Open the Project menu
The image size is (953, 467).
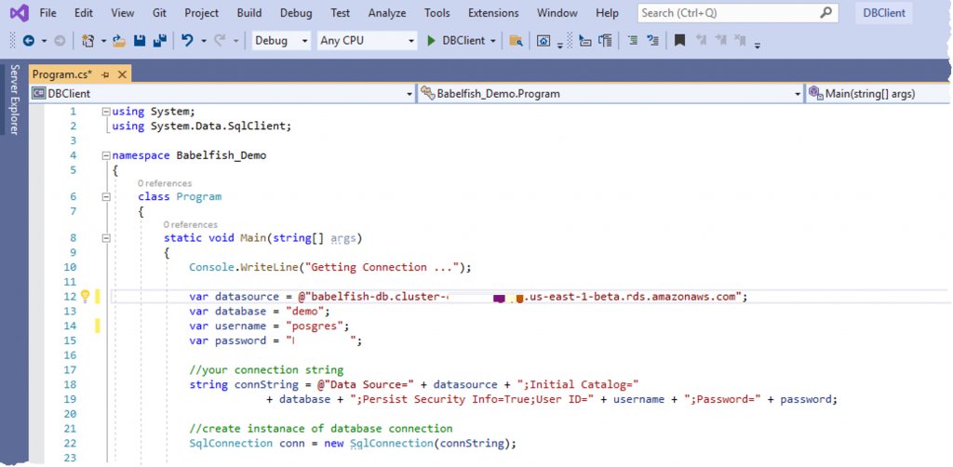click(202, 13)
